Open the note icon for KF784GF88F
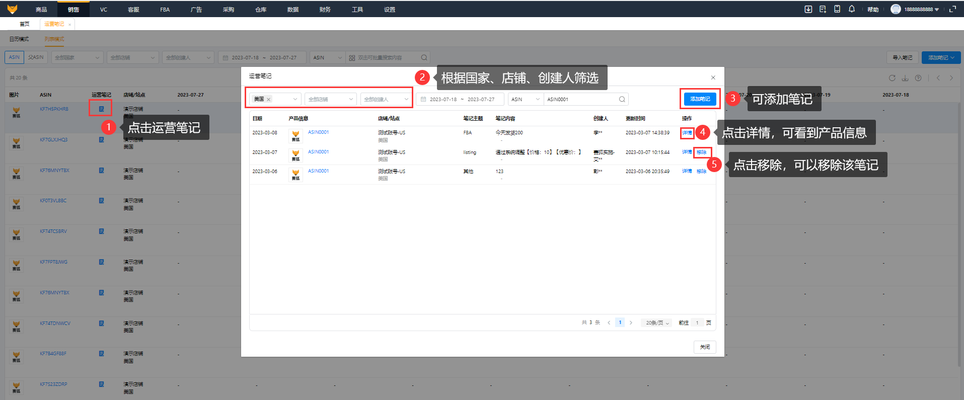964x400 pixels. [101, 354]
